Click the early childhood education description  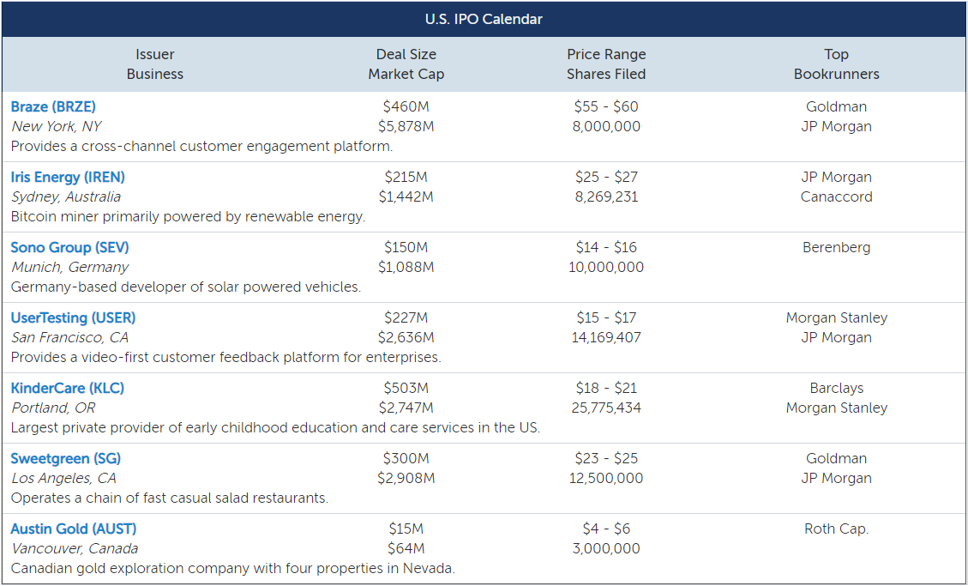pyautogui.click(x=275, y=428)
